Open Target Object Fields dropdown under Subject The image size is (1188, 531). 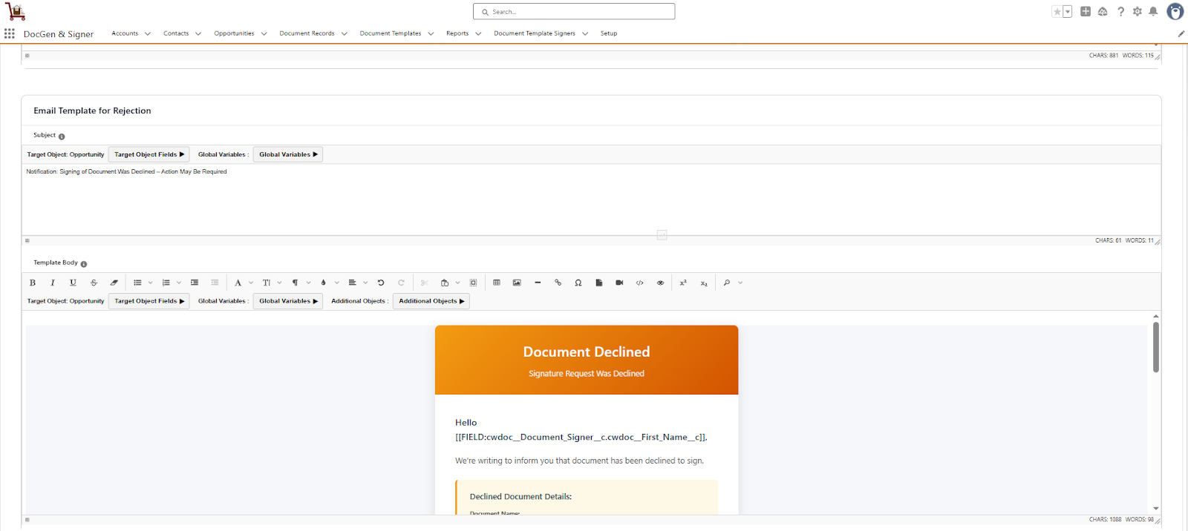(x=148, y=154)
